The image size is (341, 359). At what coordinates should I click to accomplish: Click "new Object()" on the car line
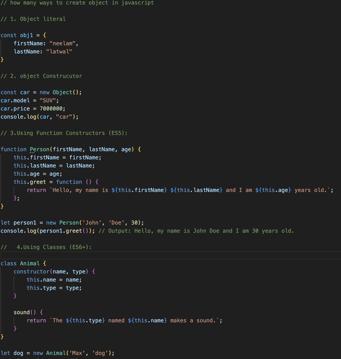tap(59, 92)
